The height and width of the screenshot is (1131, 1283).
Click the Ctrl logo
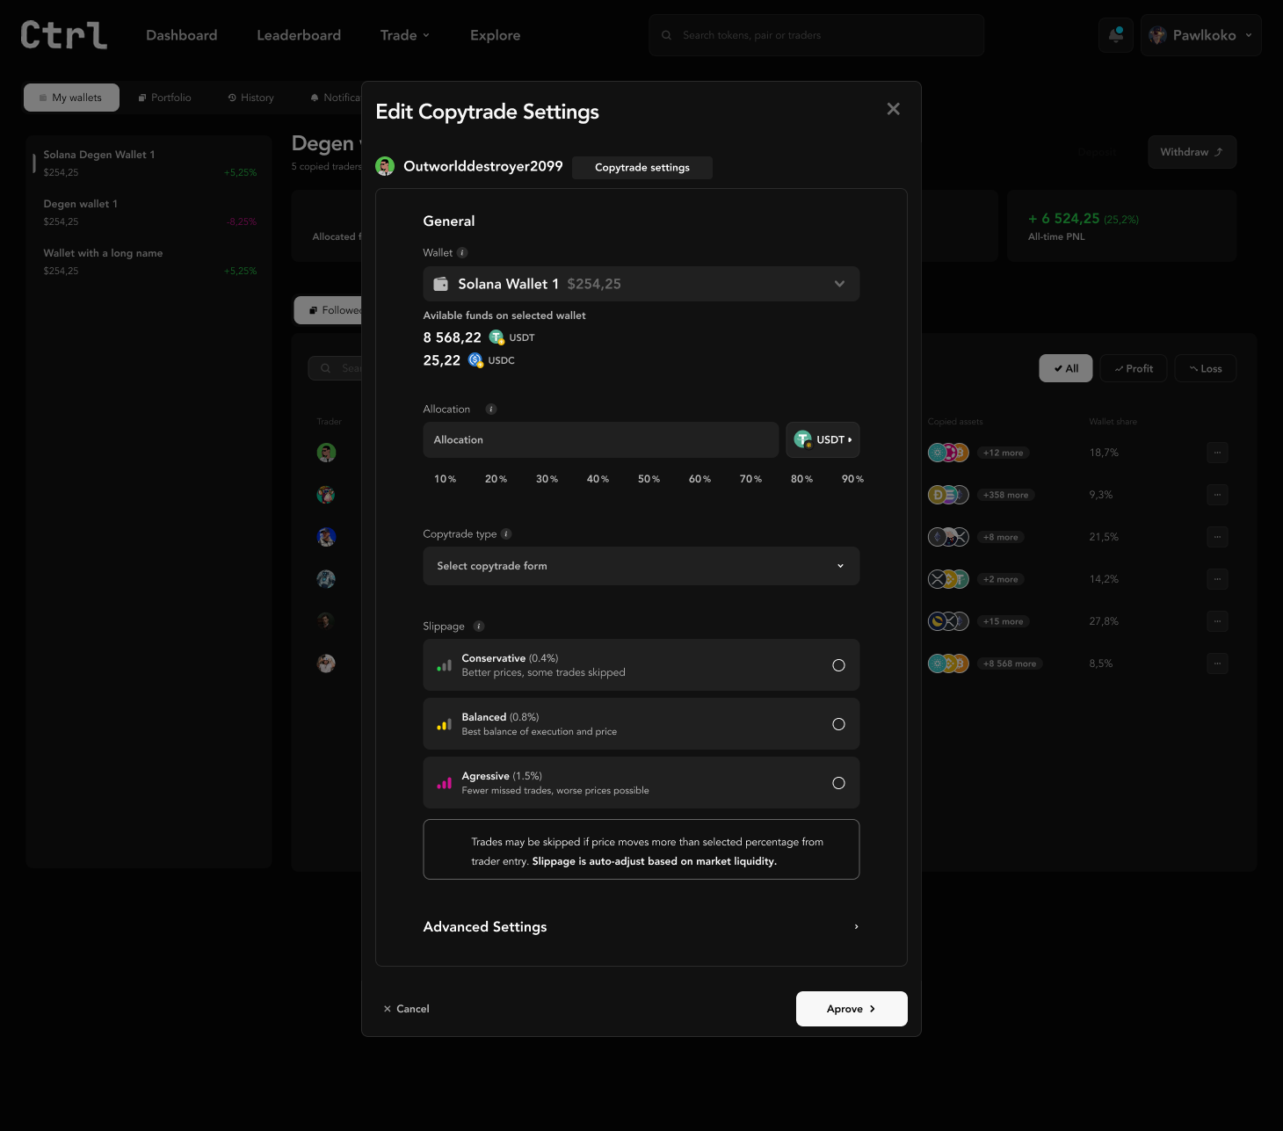click(64, 35)
